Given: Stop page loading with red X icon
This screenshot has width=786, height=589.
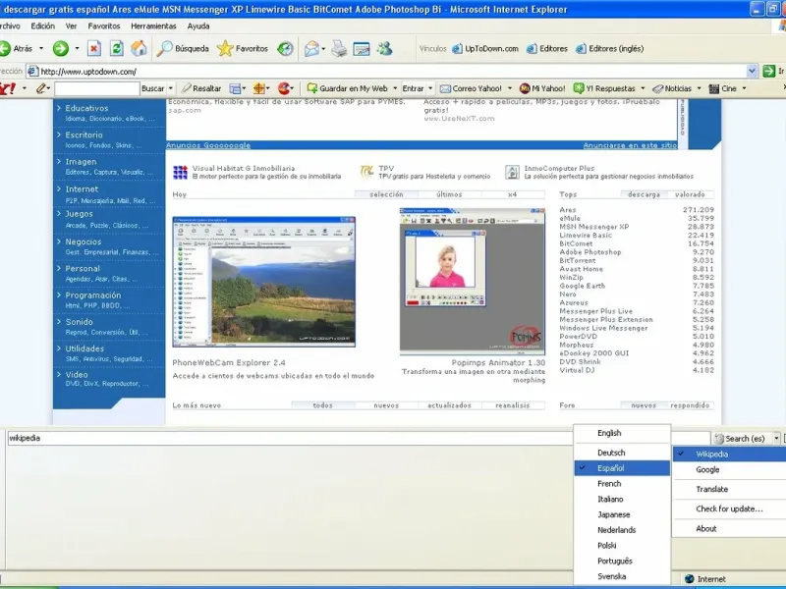Looking at the screenshot, I should tap(93, 48).
